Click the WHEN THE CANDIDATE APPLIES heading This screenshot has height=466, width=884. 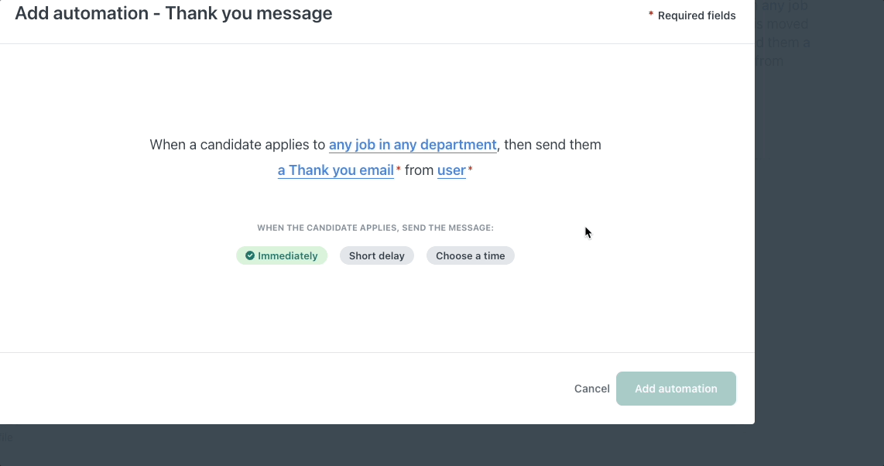pos(375,228)
